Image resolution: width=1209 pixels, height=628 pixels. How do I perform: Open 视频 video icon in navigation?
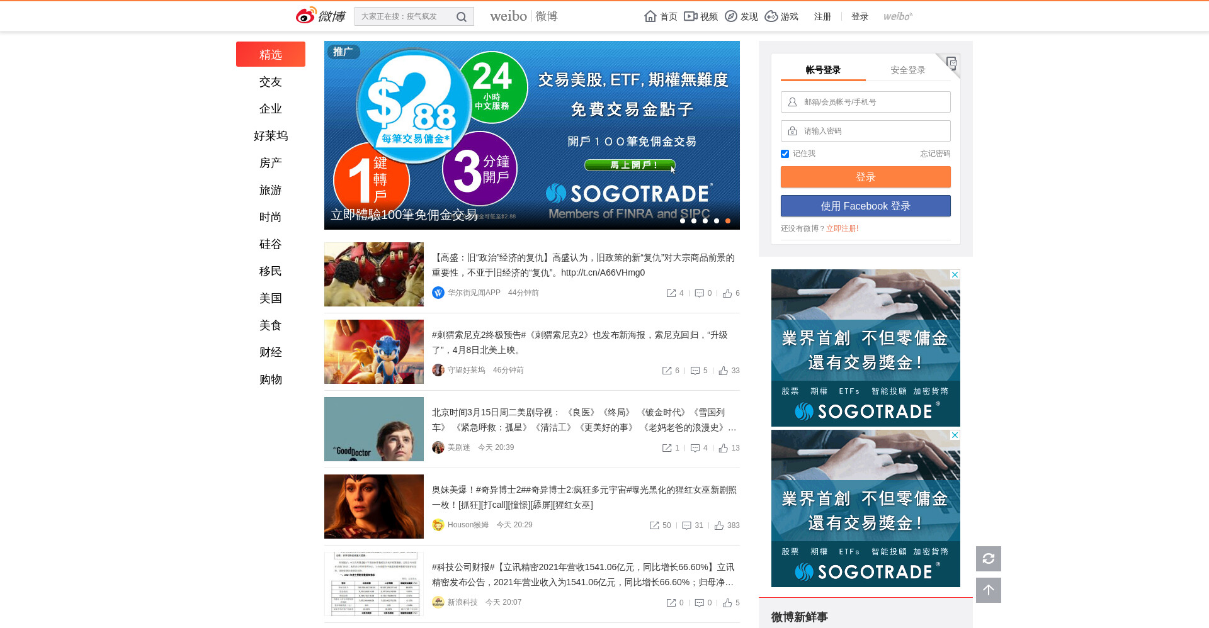[x=691, y=16]
